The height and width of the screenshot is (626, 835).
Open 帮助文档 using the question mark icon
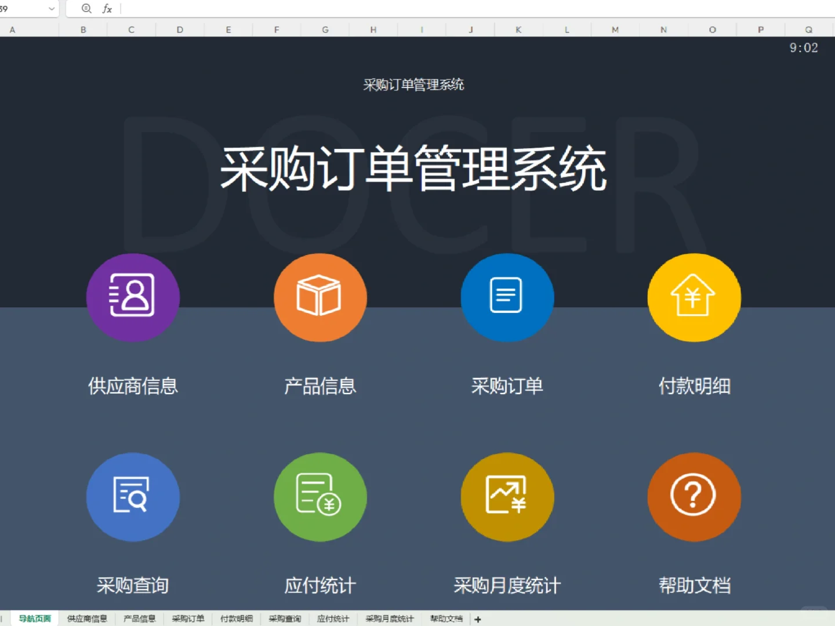point(694,497)
